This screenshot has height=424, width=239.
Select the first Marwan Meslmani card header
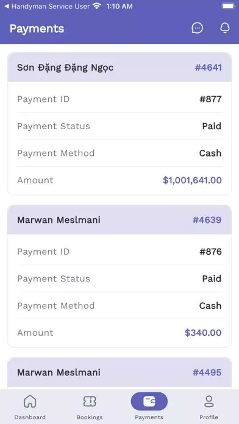coord(120,219)
